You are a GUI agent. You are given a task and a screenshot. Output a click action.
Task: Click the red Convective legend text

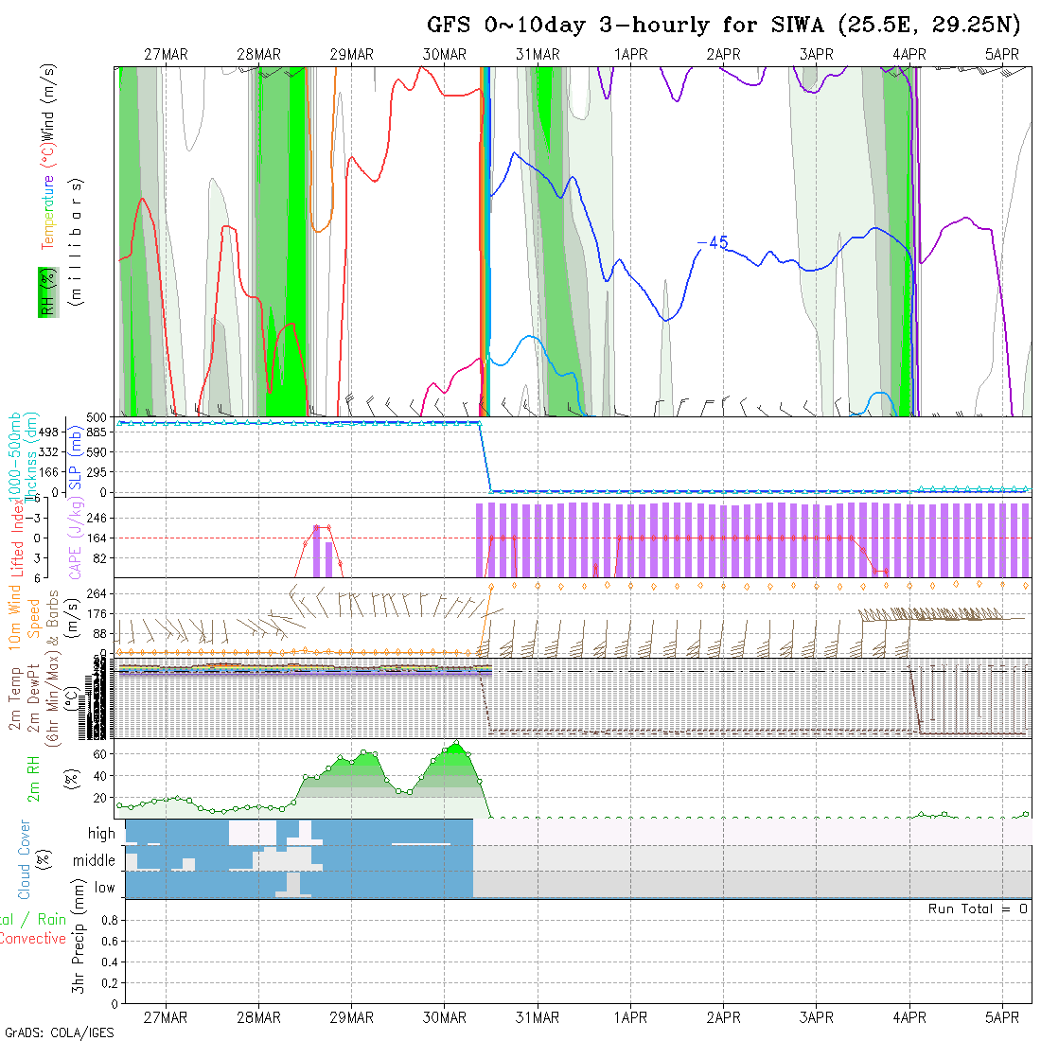(x=33, y=939)
